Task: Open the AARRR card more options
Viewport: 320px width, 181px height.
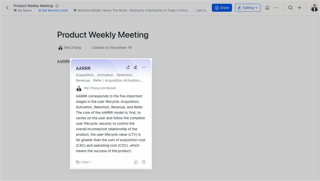Action: (144, 67)
